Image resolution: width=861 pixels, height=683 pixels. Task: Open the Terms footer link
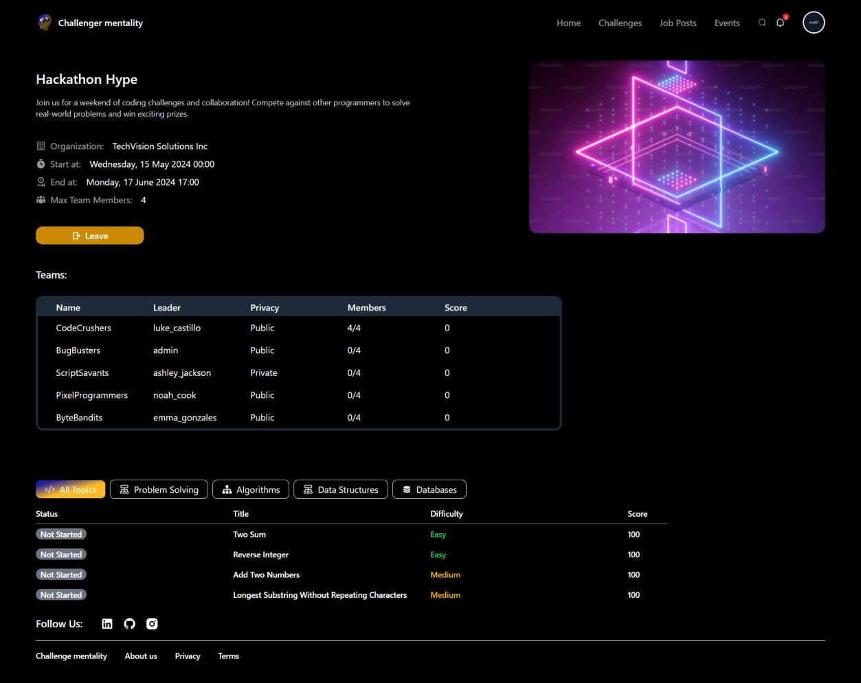229,656
